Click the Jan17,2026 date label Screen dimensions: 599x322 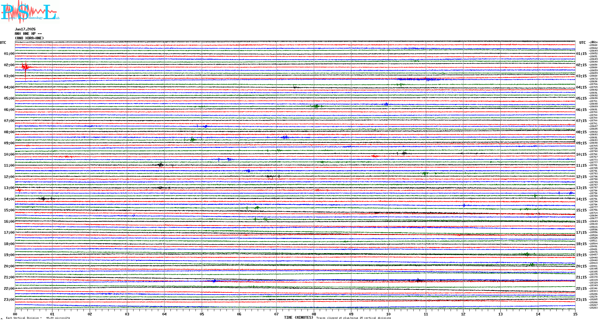pos(25,29)
